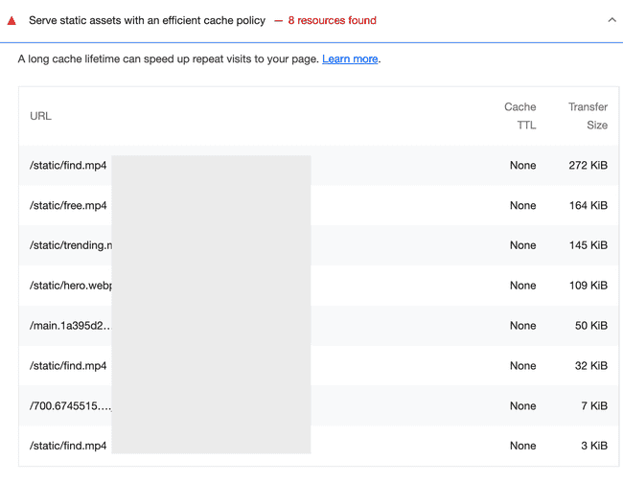The image size is (623, 483).
Task: Click the '8 resources found' text
Action: point(332,20)
